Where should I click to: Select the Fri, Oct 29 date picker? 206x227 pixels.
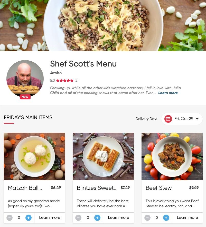(182, 119)
